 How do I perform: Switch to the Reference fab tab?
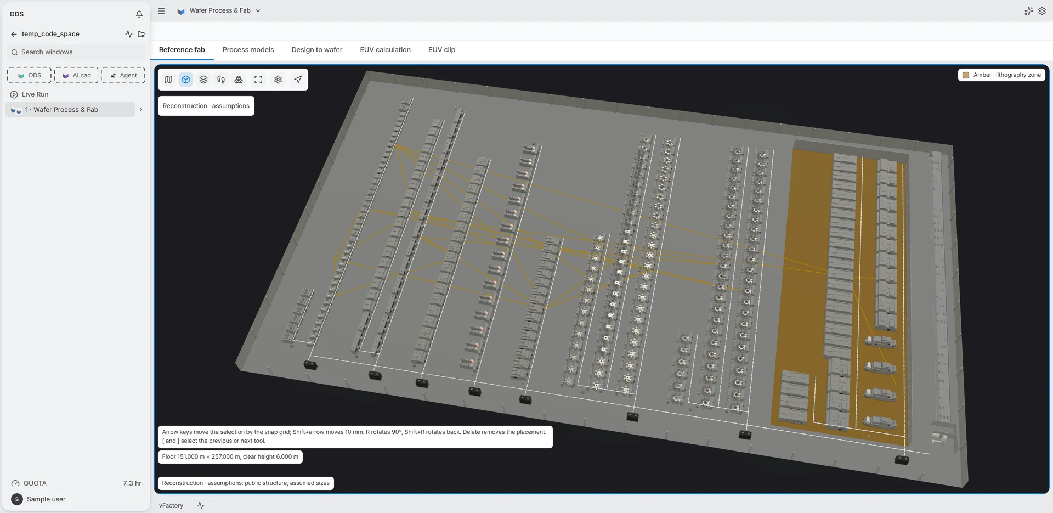pyautogui.click(x=182, y=50)
